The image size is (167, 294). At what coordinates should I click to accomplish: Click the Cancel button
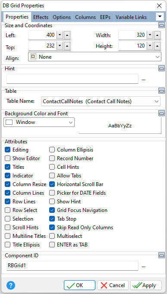click(113, 285)
